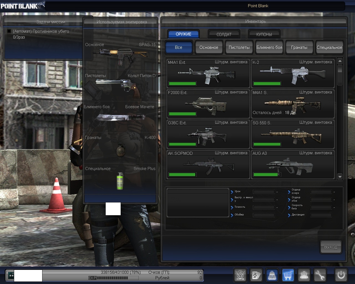
Task: Open the clan emblem icon in bottom bar
Action: coord(240,275)
